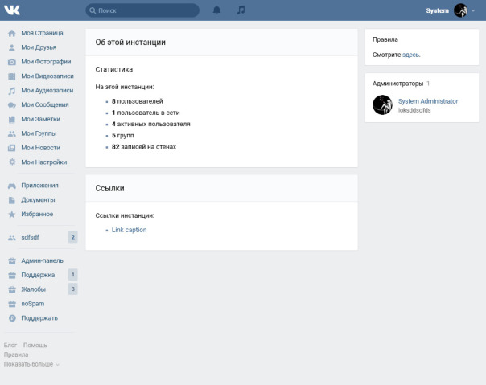Open Мои Видеозаписи menu item
This screenshot has height=385, width=486.
pyautogui.click(x=47, y=76)
